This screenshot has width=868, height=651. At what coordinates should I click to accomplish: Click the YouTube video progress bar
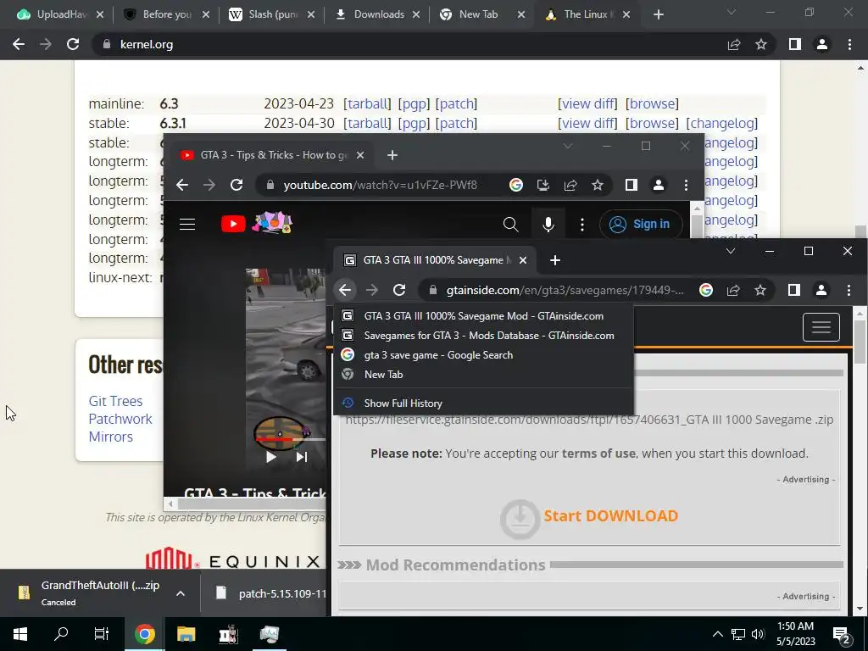[x=290, y=440]
